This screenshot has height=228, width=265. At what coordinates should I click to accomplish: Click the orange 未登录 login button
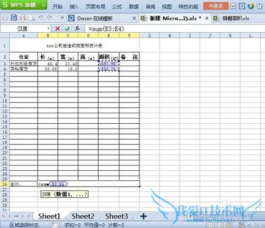click(216, 6)
